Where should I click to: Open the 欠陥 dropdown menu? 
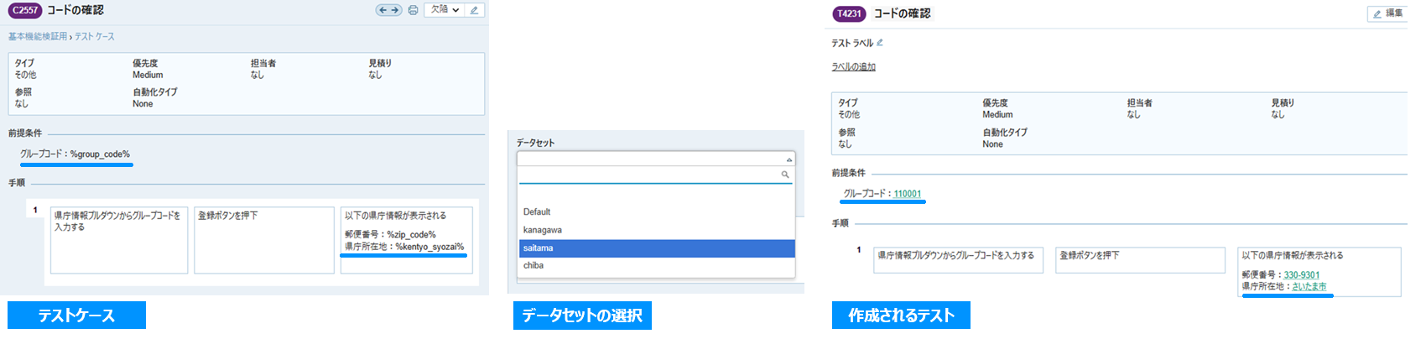[x=445, y=10]
